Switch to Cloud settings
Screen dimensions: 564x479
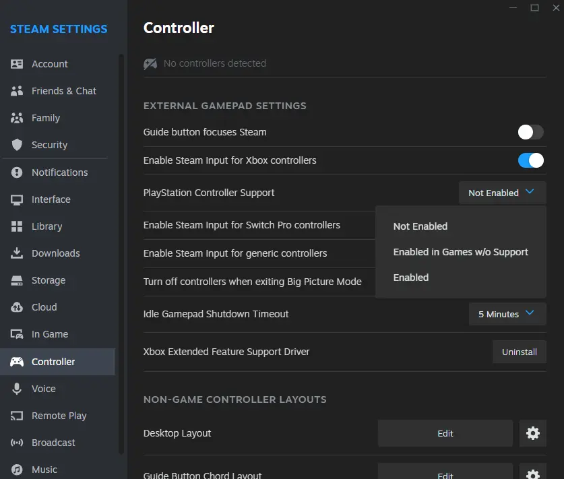click(57, 307)
